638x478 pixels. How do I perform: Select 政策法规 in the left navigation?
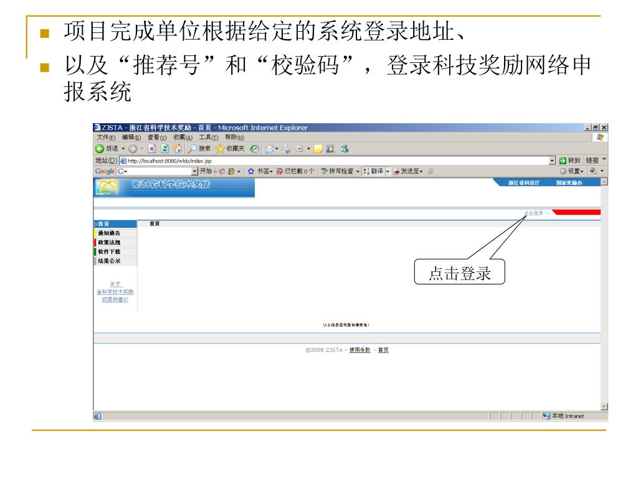(x=115, y=242)
